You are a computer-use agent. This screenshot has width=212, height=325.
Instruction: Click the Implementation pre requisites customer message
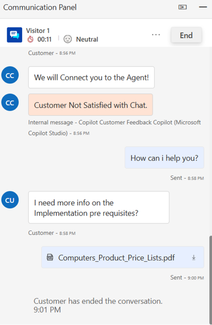click(x=99, y=208)
